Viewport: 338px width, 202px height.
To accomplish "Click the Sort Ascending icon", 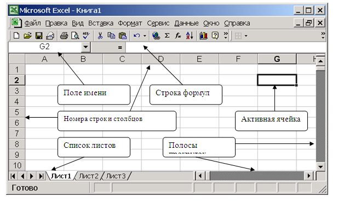I will [x=189, y=36].
